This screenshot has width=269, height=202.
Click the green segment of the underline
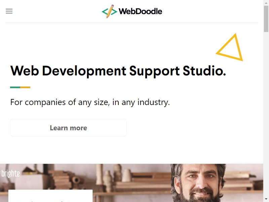click(15, 87)
